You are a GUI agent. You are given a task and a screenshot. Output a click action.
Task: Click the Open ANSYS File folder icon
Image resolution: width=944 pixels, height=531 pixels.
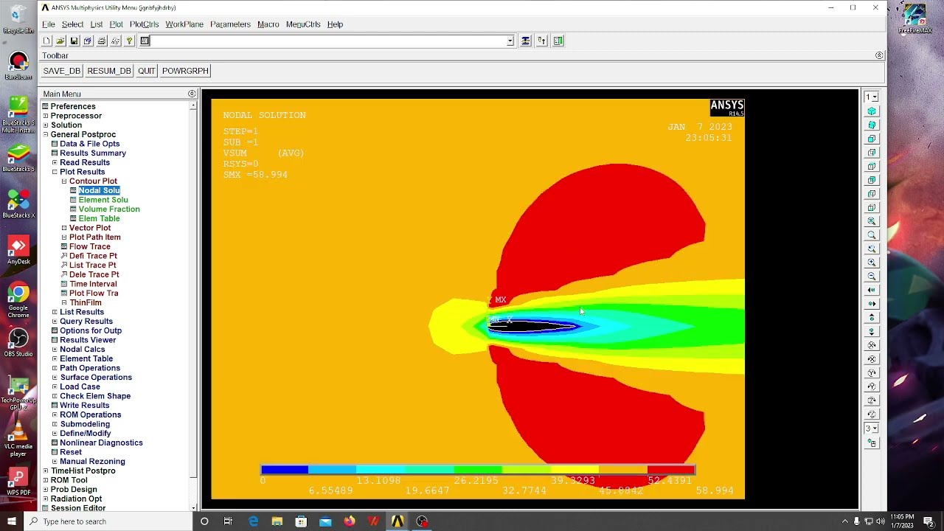click(60, 41)
